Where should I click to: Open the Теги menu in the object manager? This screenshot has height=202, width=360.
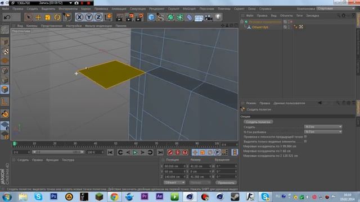pyautogui.click(x=299, y=16)
